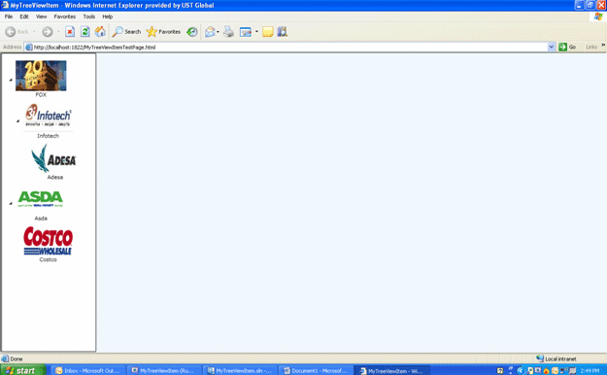This screenshot has height=375, width=607.
Task: Open the Tools menu
Action: click(89, 17)
